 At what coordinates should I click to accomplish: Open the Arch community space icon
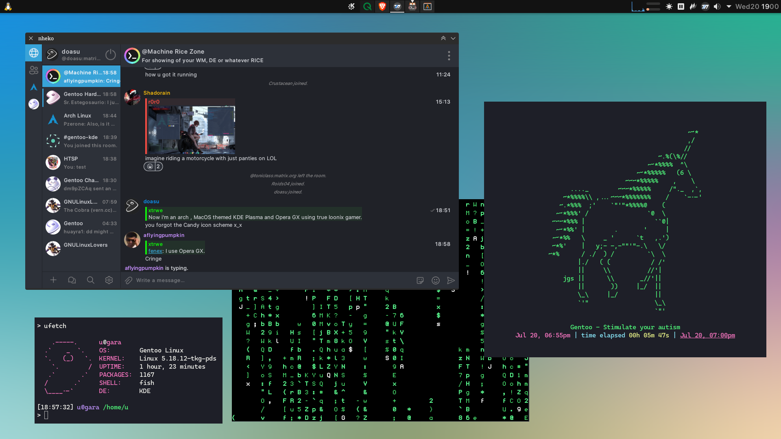pos(34,87)
